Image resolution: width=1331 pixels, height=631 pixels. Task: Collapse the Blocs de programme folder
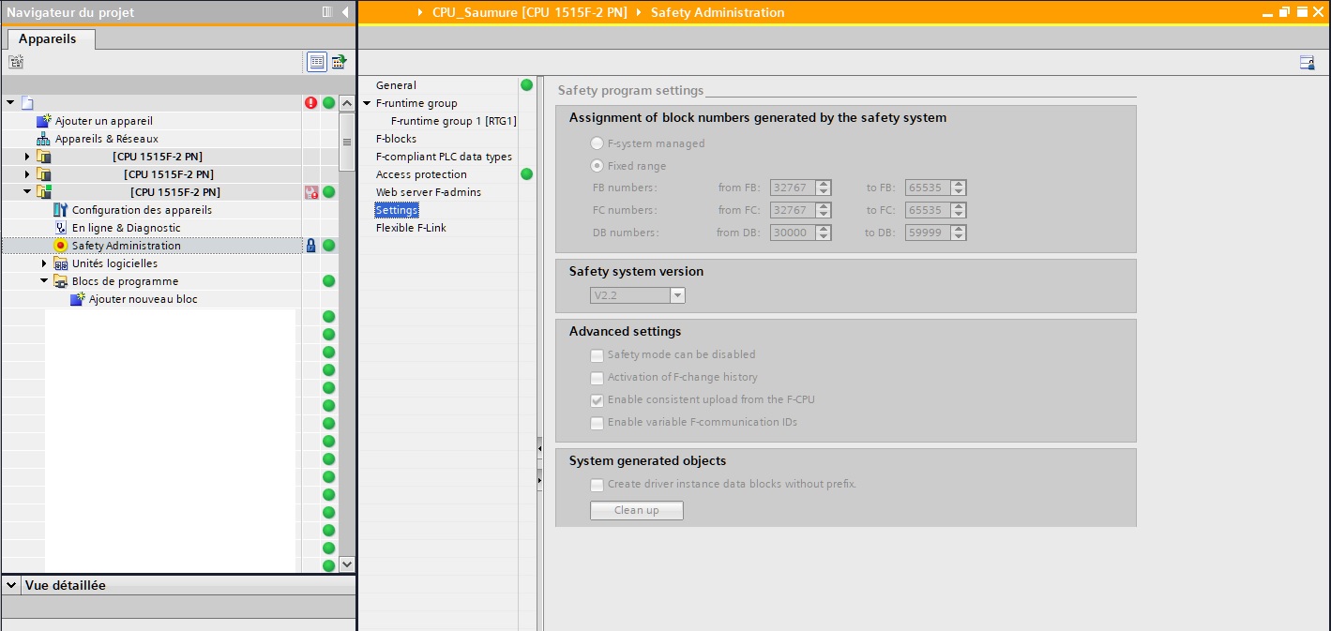coord(44,281)
